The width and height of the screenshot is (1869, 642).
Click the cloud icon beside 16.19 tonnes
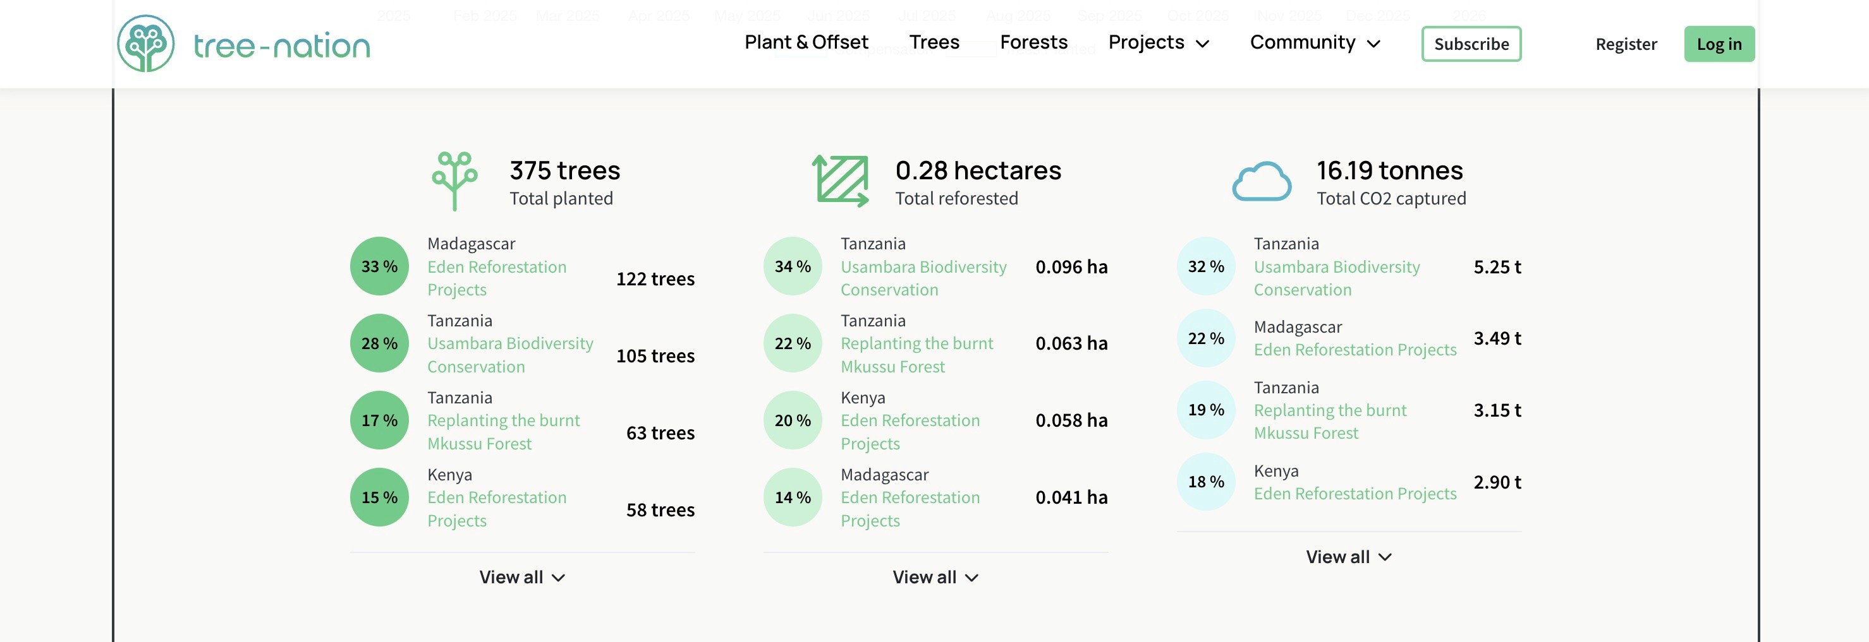point(1262,181)
